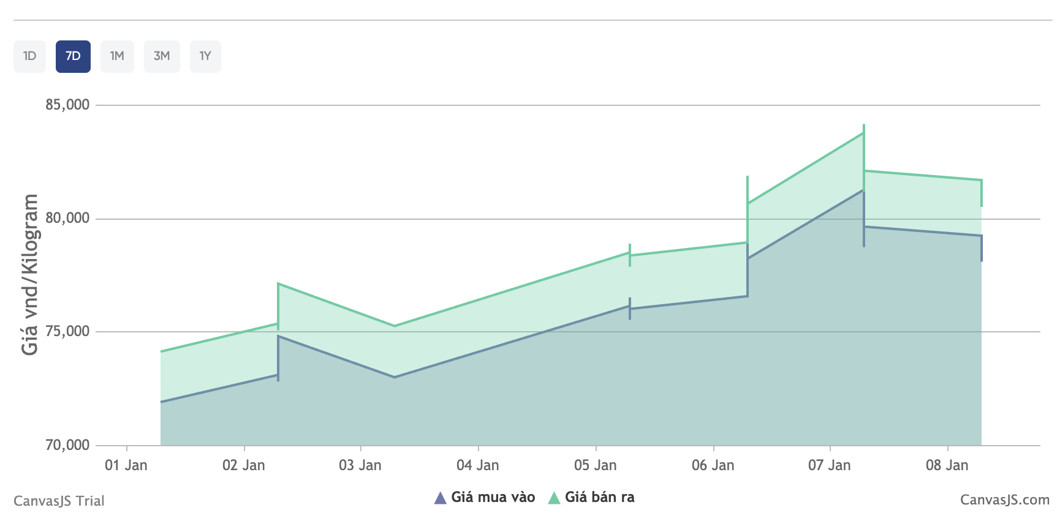Click the Giá vnd/Kilogram axis title

tap(30, 274)
